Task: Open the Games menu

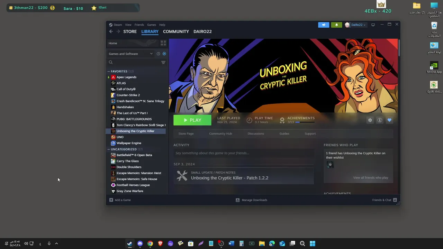Action: 152,25
